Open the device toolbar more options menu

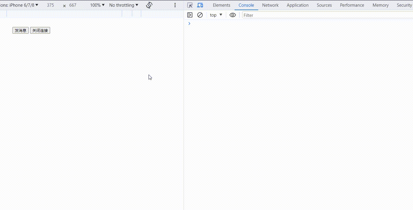[175, 5]
